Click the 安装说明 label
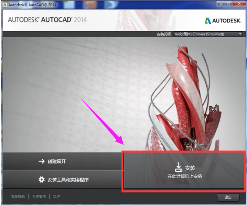Screen dimensions: 247x205 click(x=164, y=34)
